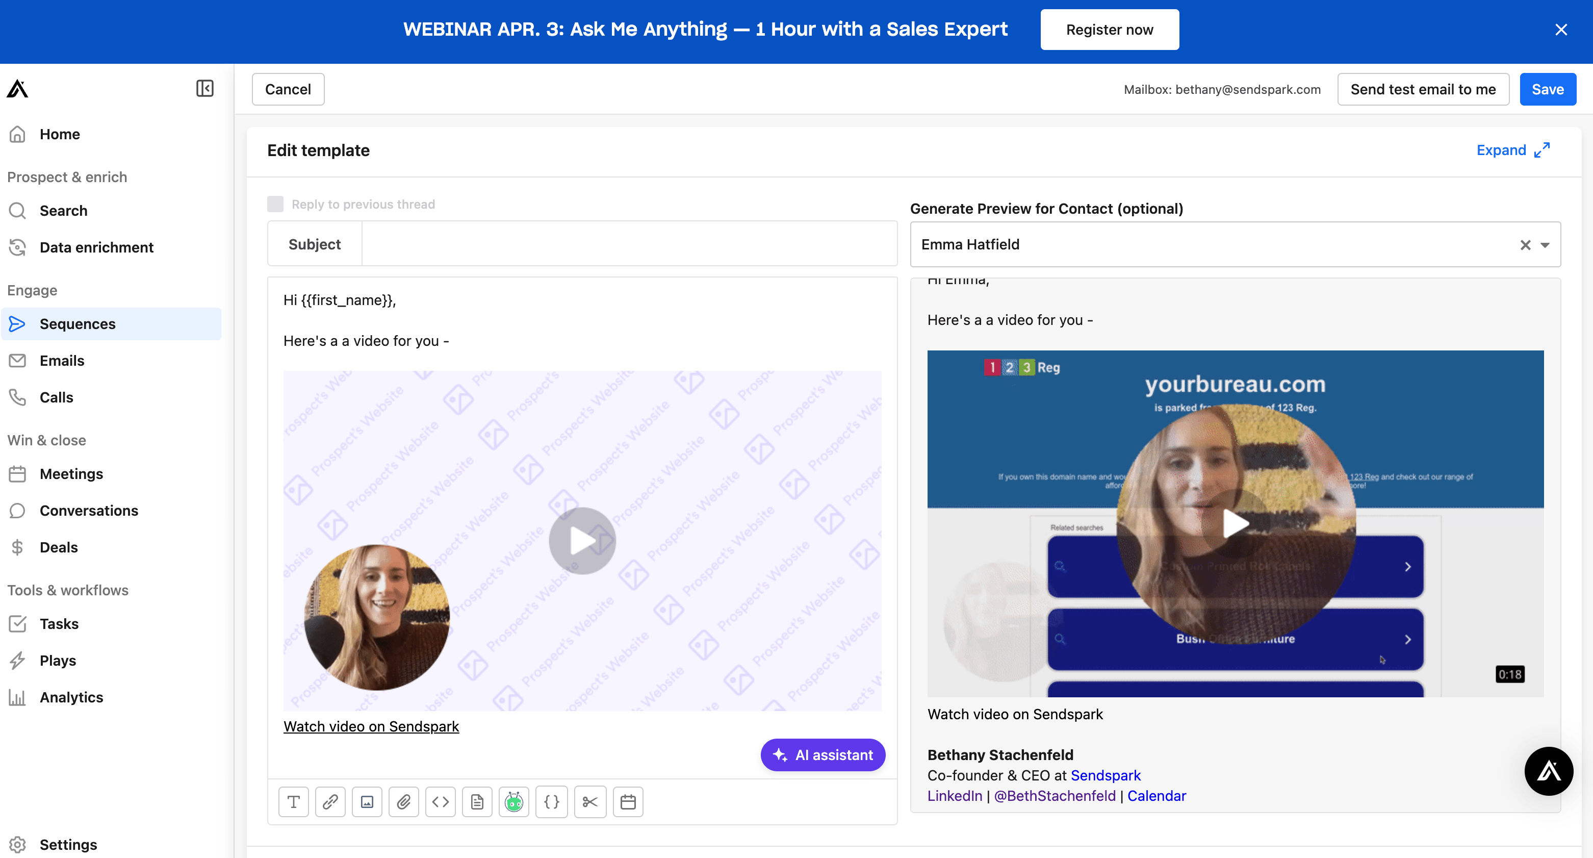Open the @BethStachenfeld Twitter link
This screenshot has height=858, width=1593.
tap(1055, 796)
